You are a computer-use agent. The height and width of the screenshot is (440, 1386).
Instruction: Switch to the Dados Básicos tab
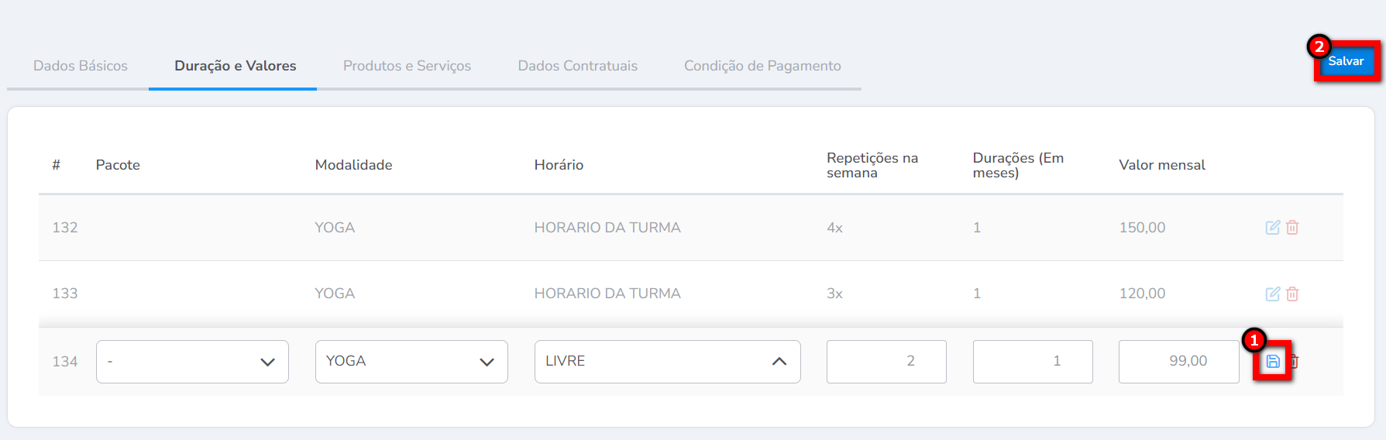tap(81, 66)
